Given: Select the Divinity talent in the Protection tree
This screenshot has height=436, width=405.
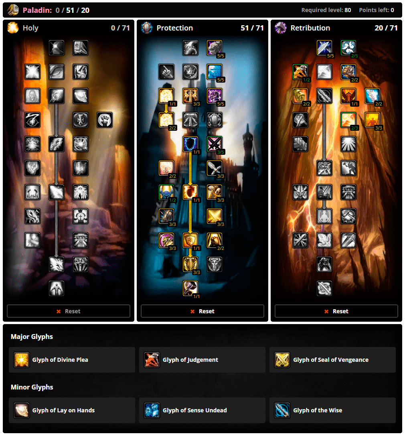Looking at the screenshot, I should tap(190, 48).
